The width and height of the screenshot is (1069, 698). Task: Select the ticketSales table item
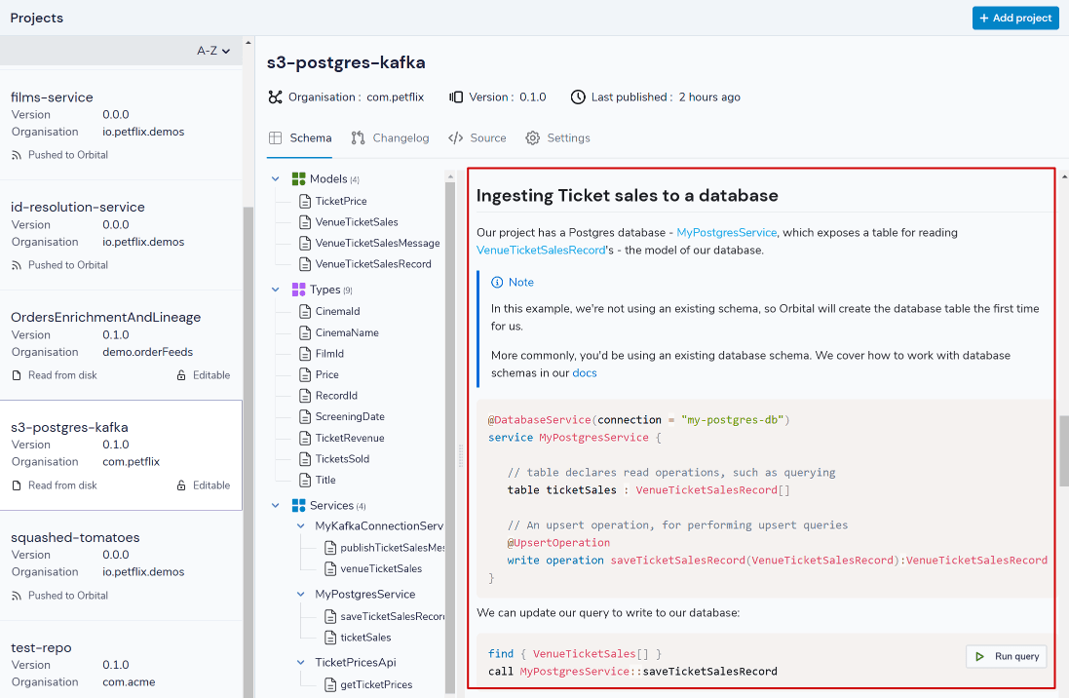(358, 638)
